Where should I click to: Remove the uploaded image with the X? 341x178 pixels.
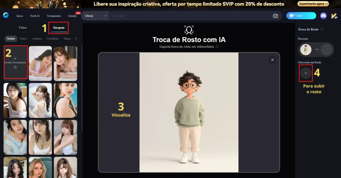point(272,60)
